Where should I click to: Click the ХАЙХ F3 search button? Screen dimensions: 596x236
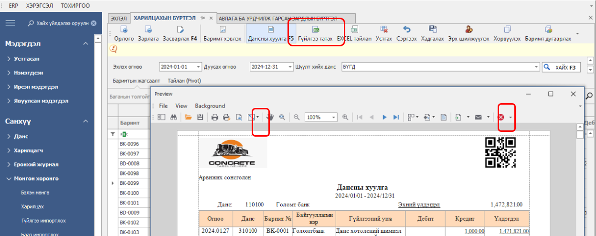click(x=562, y=67)
